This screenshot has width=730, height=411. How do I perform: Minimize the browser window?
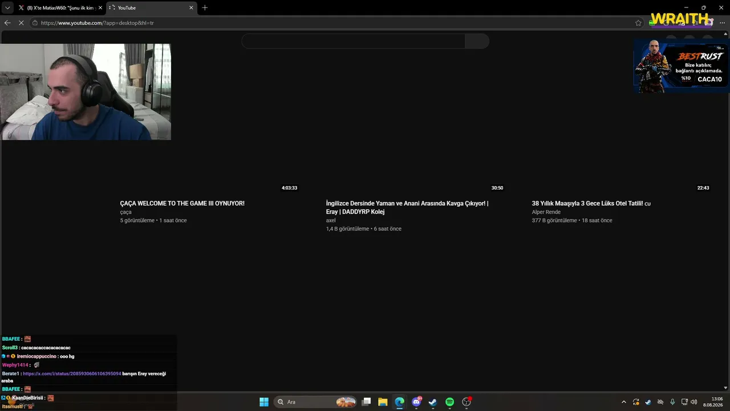pos(687,7)
